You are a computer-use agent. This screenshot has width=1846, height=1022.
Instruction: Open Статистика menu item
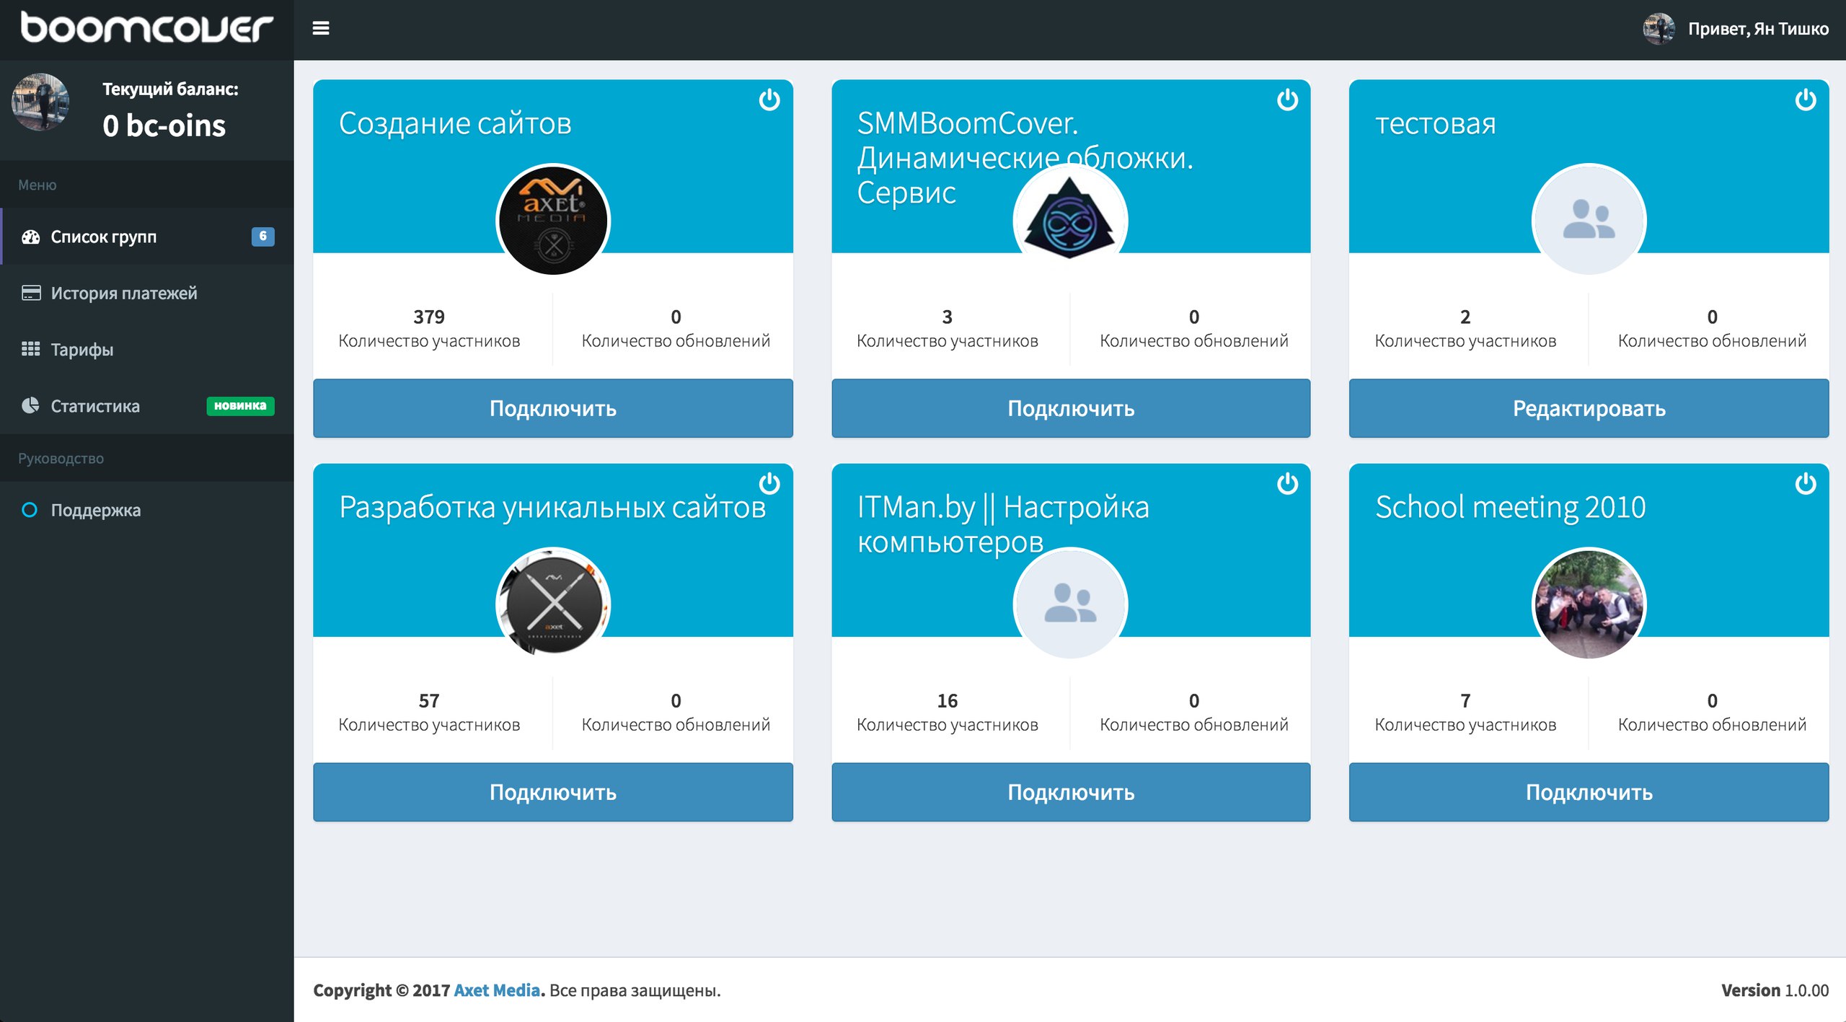pos(147,405)
